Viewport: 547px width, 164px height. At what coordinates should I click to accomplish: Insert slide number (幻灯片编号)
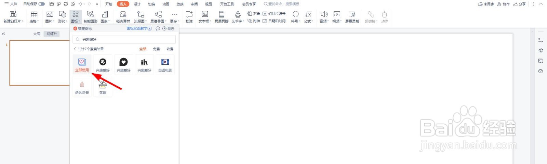(x=274, y=13)
